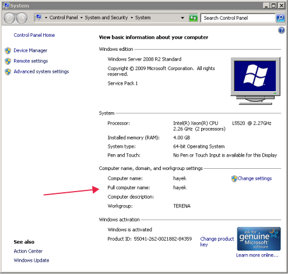Select Control Panel breadcrumb segment
The image size is (288, 274).
tap(64, 18)
